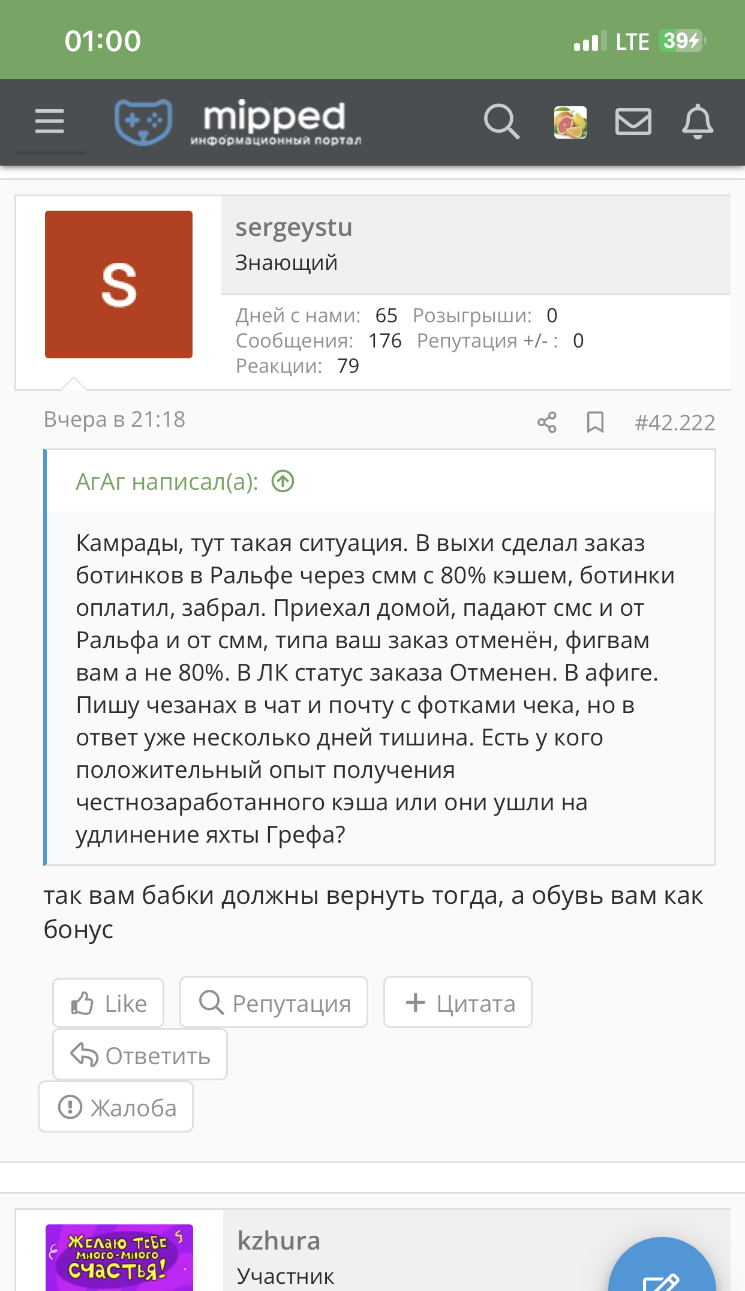Tap the mipped gamepad logo
This screenshot has width=745, height=1291.
143,122
